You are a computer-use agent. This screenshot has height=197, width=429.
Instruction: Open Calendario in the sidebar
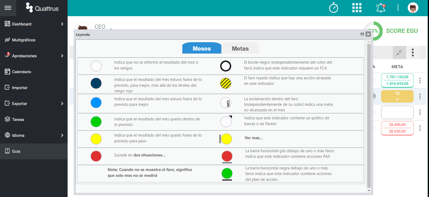34,72
